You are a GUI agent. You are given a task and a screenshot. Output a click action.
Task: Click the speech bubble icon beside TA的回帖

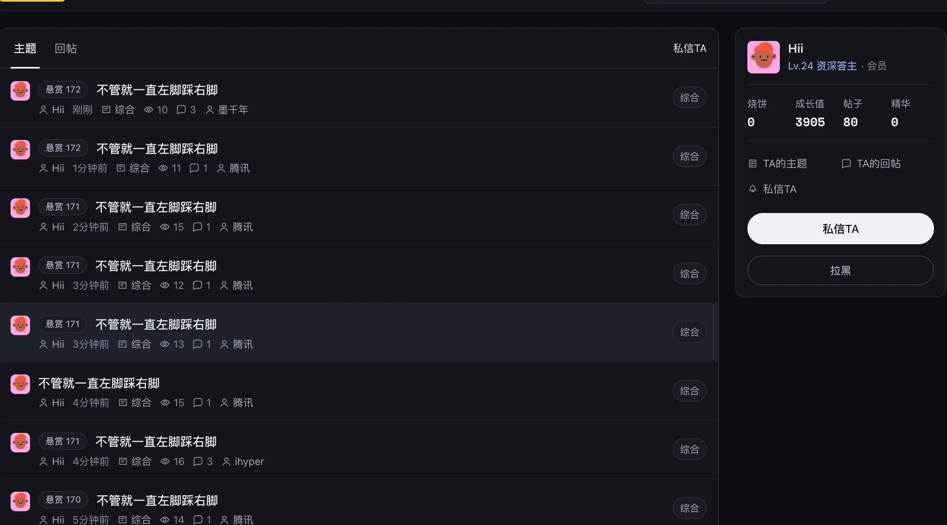tap(846, 164)
